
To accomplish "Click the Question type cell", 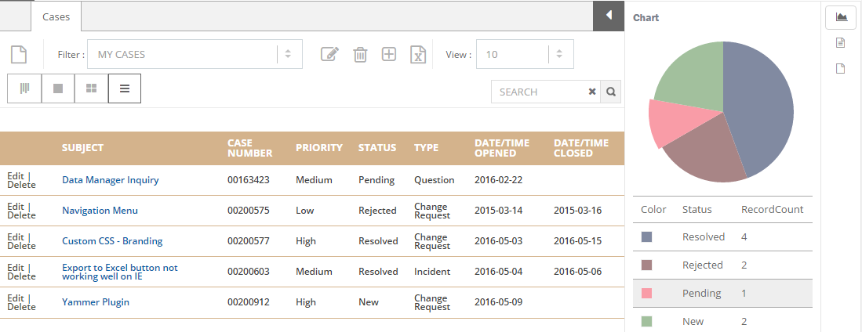I will (435, 179).
